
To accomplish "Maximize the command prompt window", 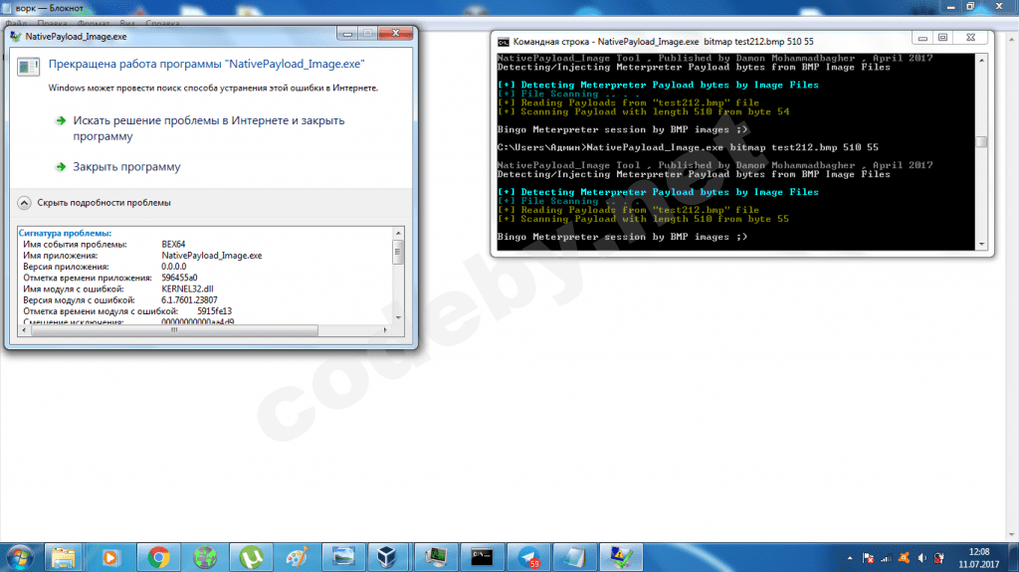I will click(x=943, y=39).
